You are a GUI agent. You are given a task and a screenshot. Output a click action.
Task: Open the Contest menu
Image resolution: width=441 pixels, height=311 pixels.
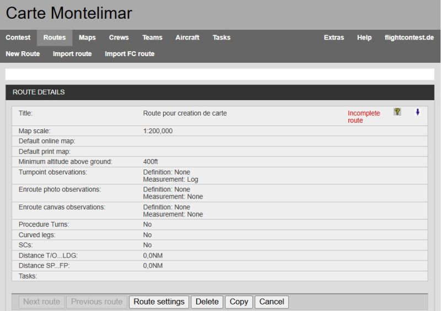[18, 37]
